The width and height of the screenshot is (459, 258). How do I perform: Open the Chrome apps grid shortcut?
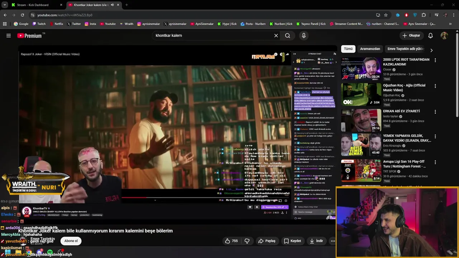pos(5,24)
